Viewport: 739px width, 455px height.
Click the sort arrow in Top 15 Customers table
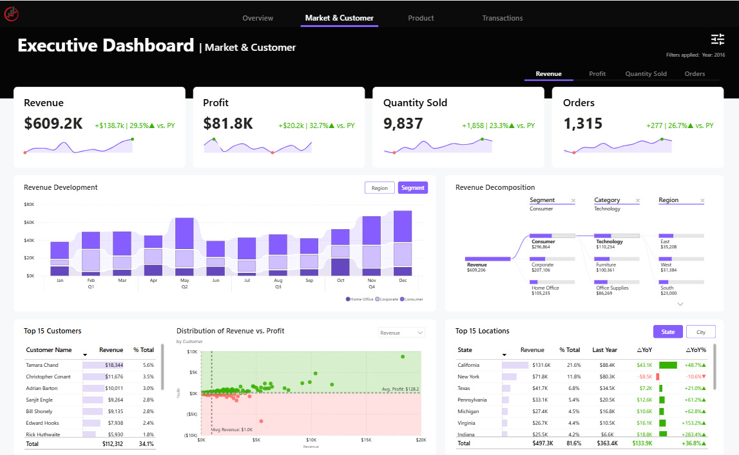pyautogui.click(x=84, y=355)
